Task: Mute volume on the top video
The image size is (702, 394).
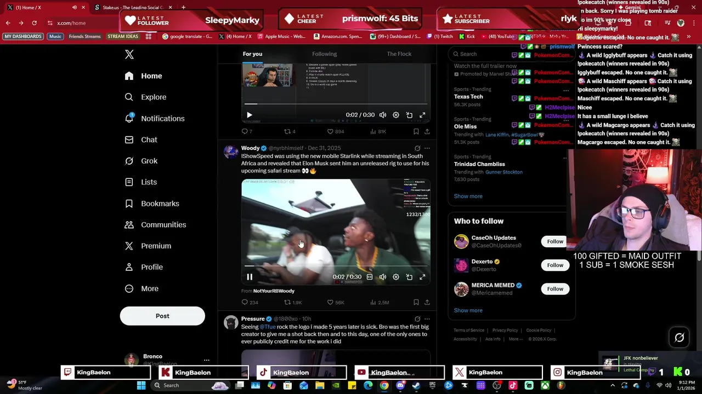Action: coord(383,115)
